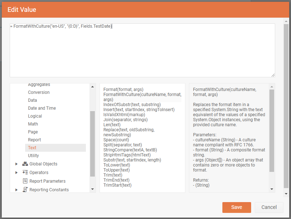Viewport: 291px width, 219px height.
Task: Open the Conversion function category
Action: coord(39,92)
